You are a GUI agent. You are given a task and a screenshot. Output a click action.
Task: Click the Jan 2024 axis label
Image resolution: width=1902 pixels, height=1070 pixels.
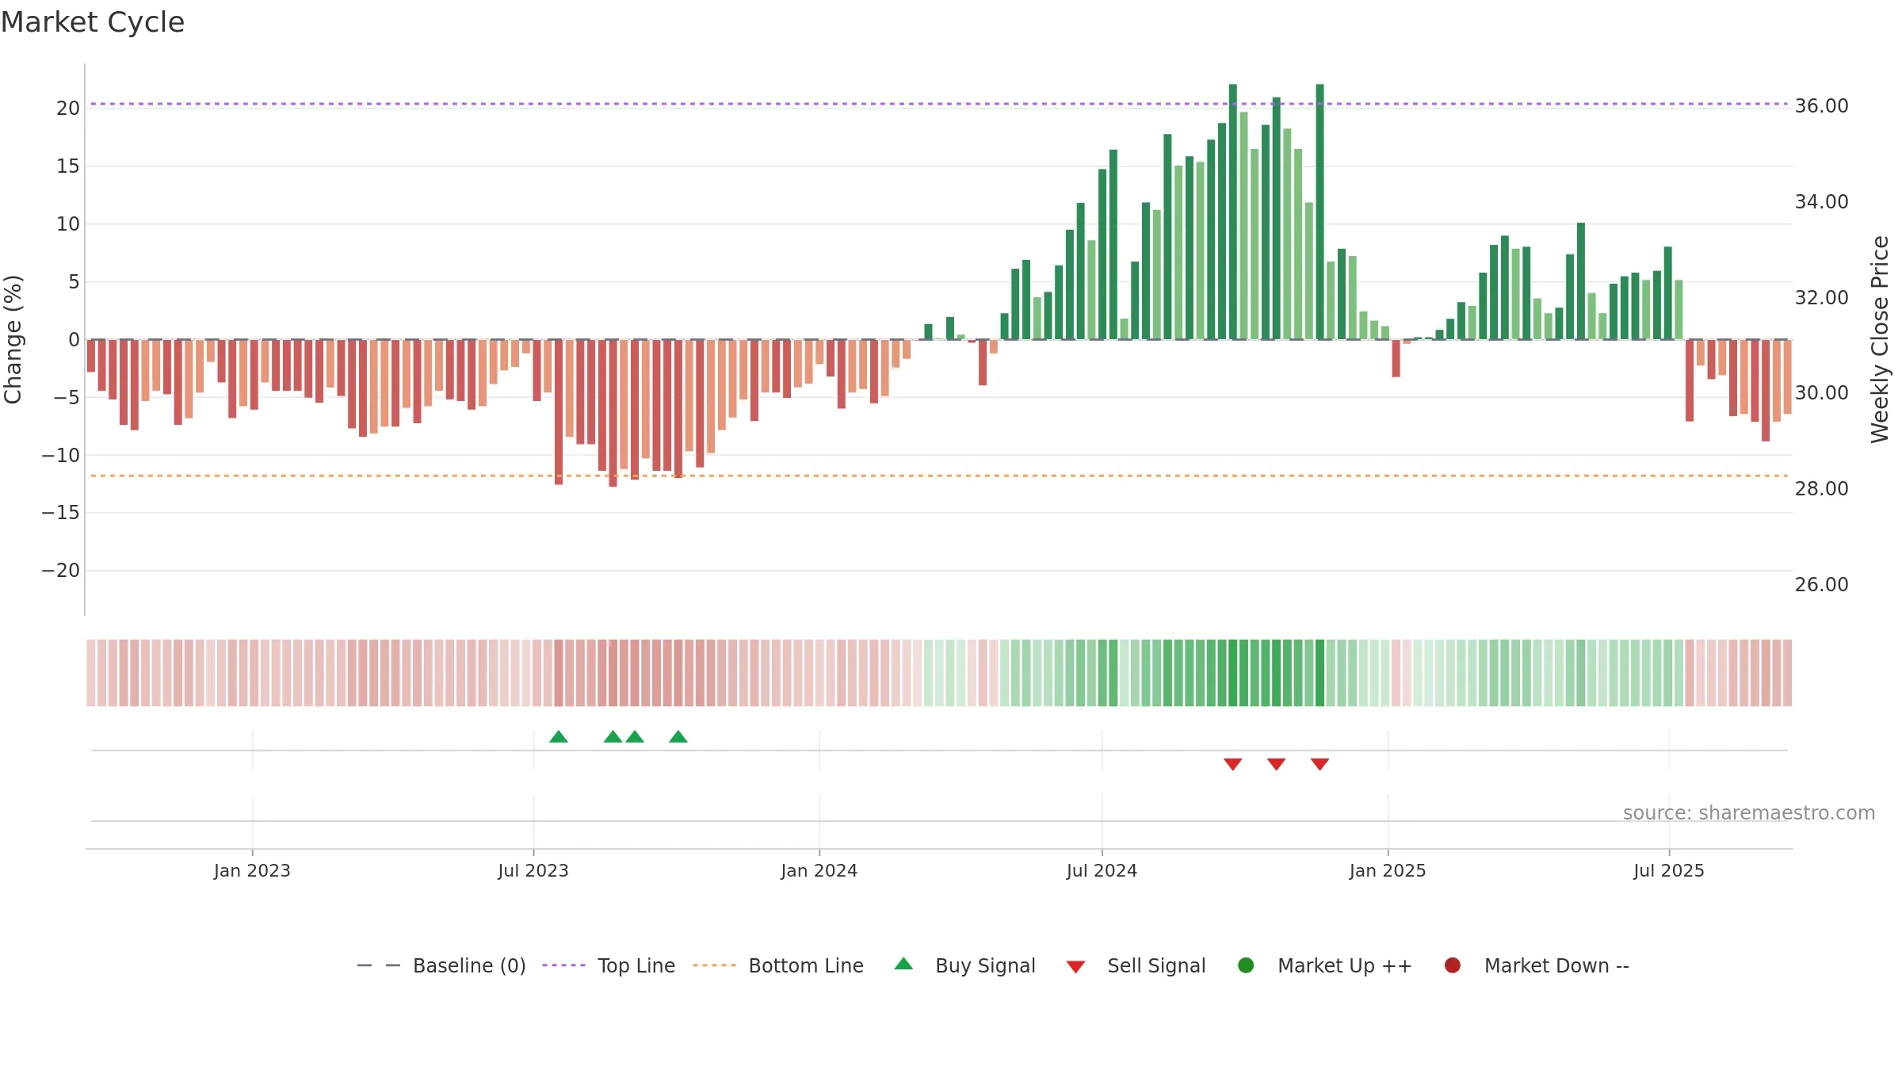(x=819, y=870)
